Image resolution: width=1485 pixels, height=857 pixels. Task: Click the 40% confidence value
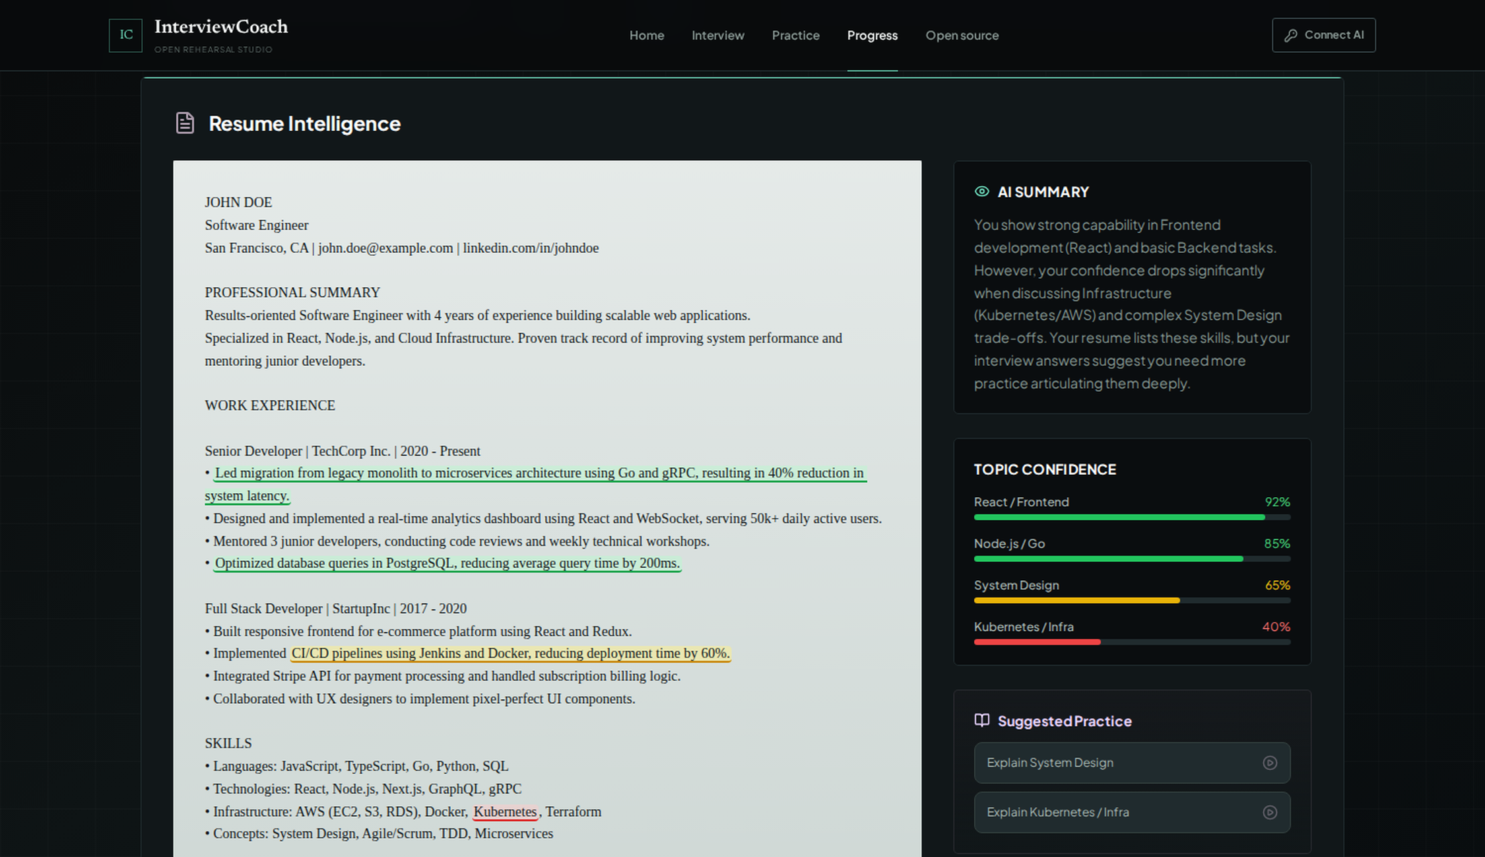tap(1276, 627)
